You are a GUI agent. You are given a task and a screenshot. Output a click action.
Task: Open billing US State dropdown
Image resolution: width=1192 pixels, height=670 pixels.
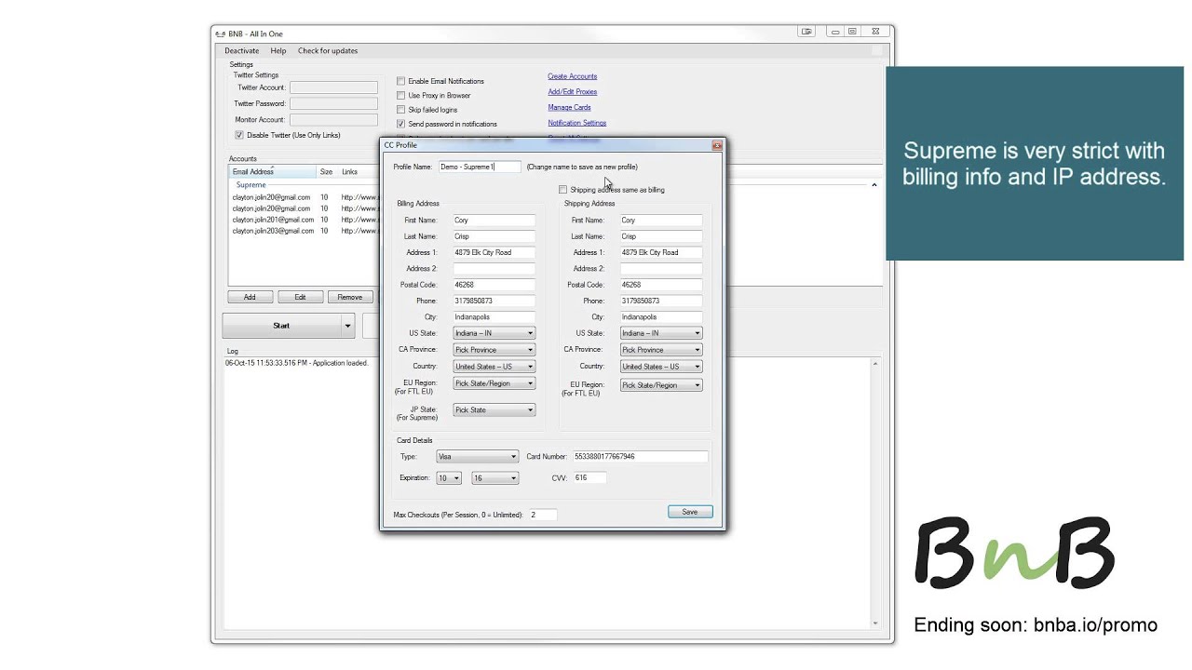pos(494,333)
